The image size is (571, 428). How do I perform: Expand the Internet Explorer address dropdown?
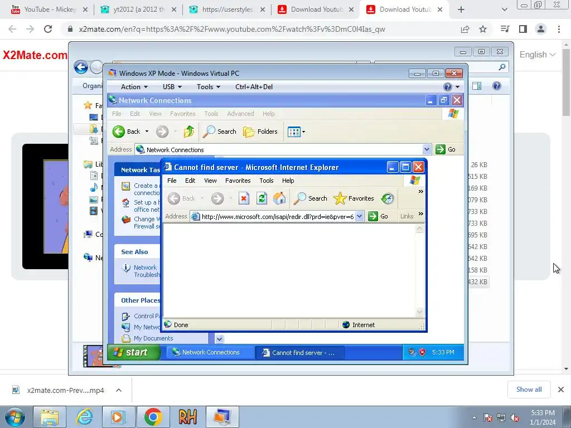[x=359, y=216]
